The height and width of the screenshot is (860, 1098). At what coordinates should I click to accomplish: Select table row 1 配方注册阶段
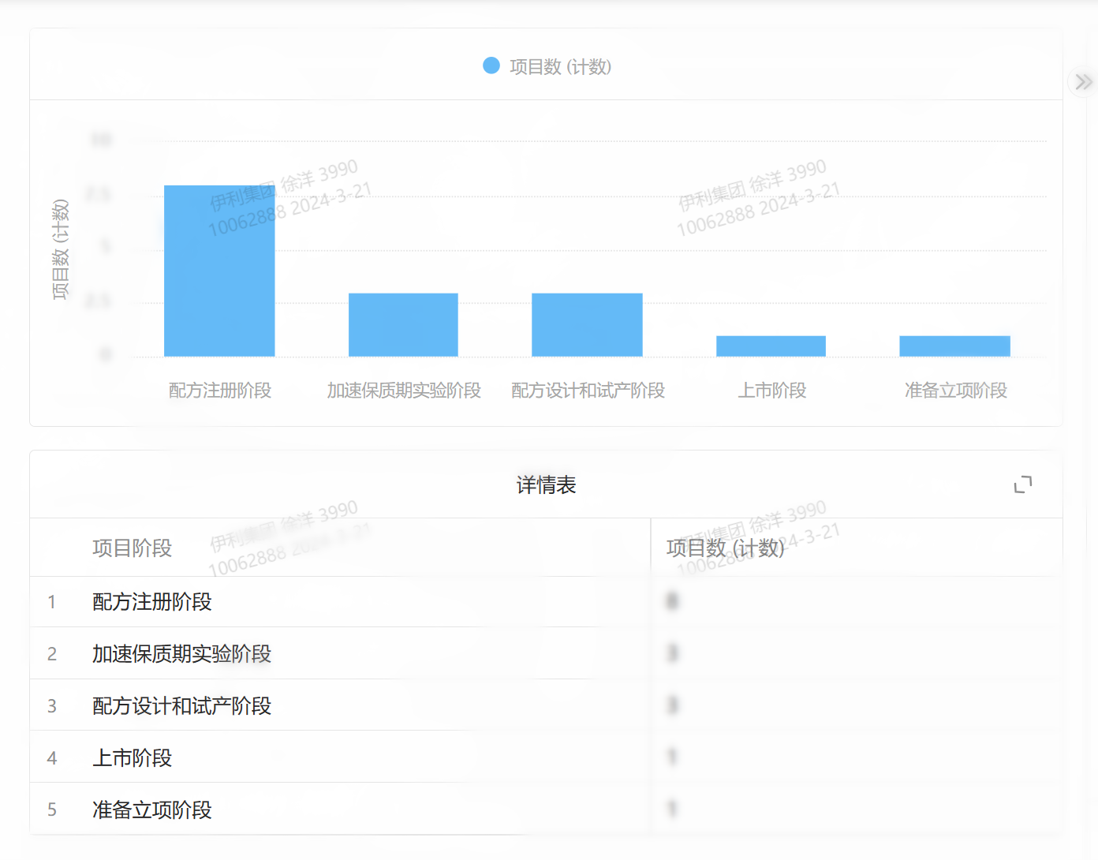[546, 602]
